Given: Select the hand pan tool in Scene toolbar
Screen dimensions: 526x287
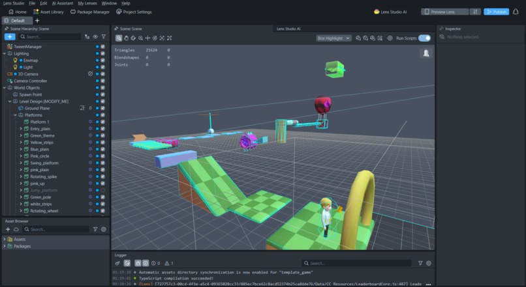Looking at the screenshot, I should coord(126,38).
